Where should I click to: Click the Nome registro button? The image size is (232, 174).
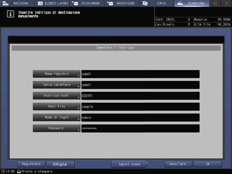57,74
